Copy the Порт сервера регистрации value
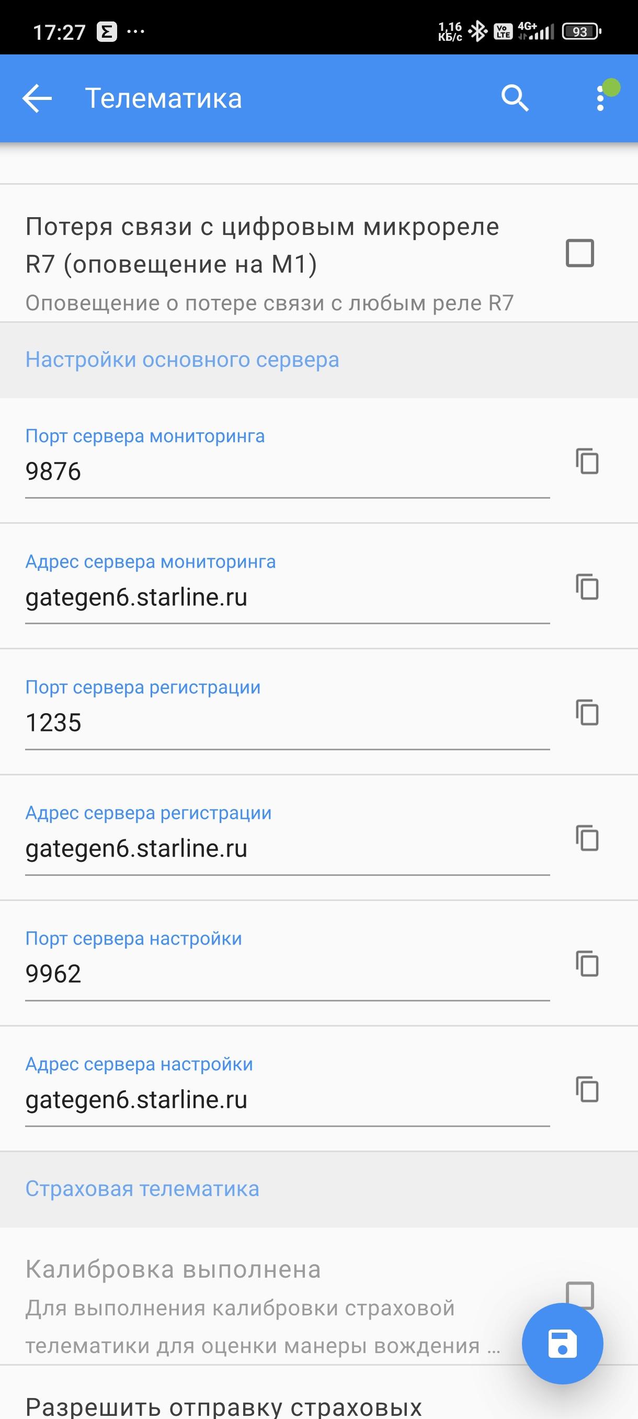 (587, 712)
